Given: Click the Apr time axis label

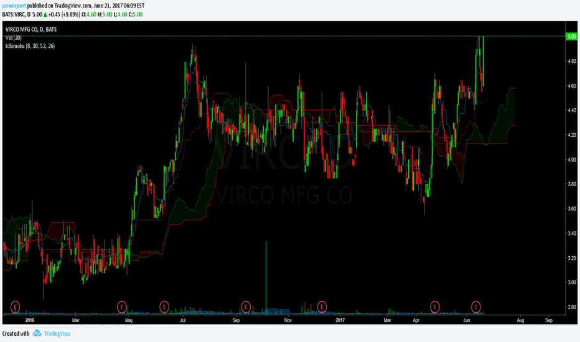Looking at the screenshot, I should coord(416,320).
